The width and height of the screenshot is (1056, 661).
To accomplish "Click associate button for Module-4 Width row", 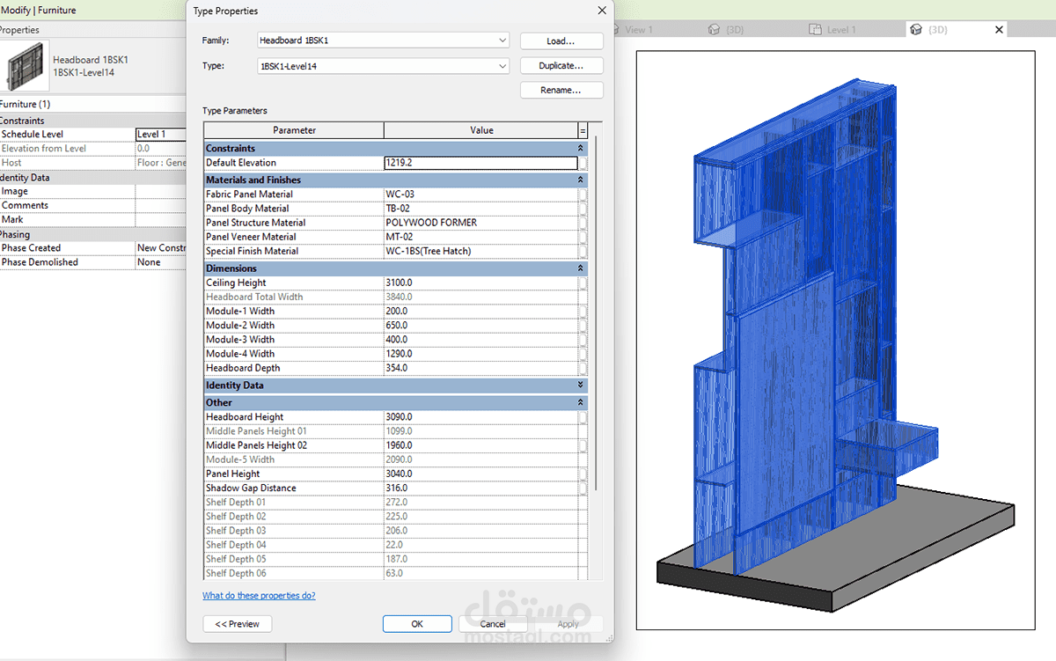I will (583, 354).
